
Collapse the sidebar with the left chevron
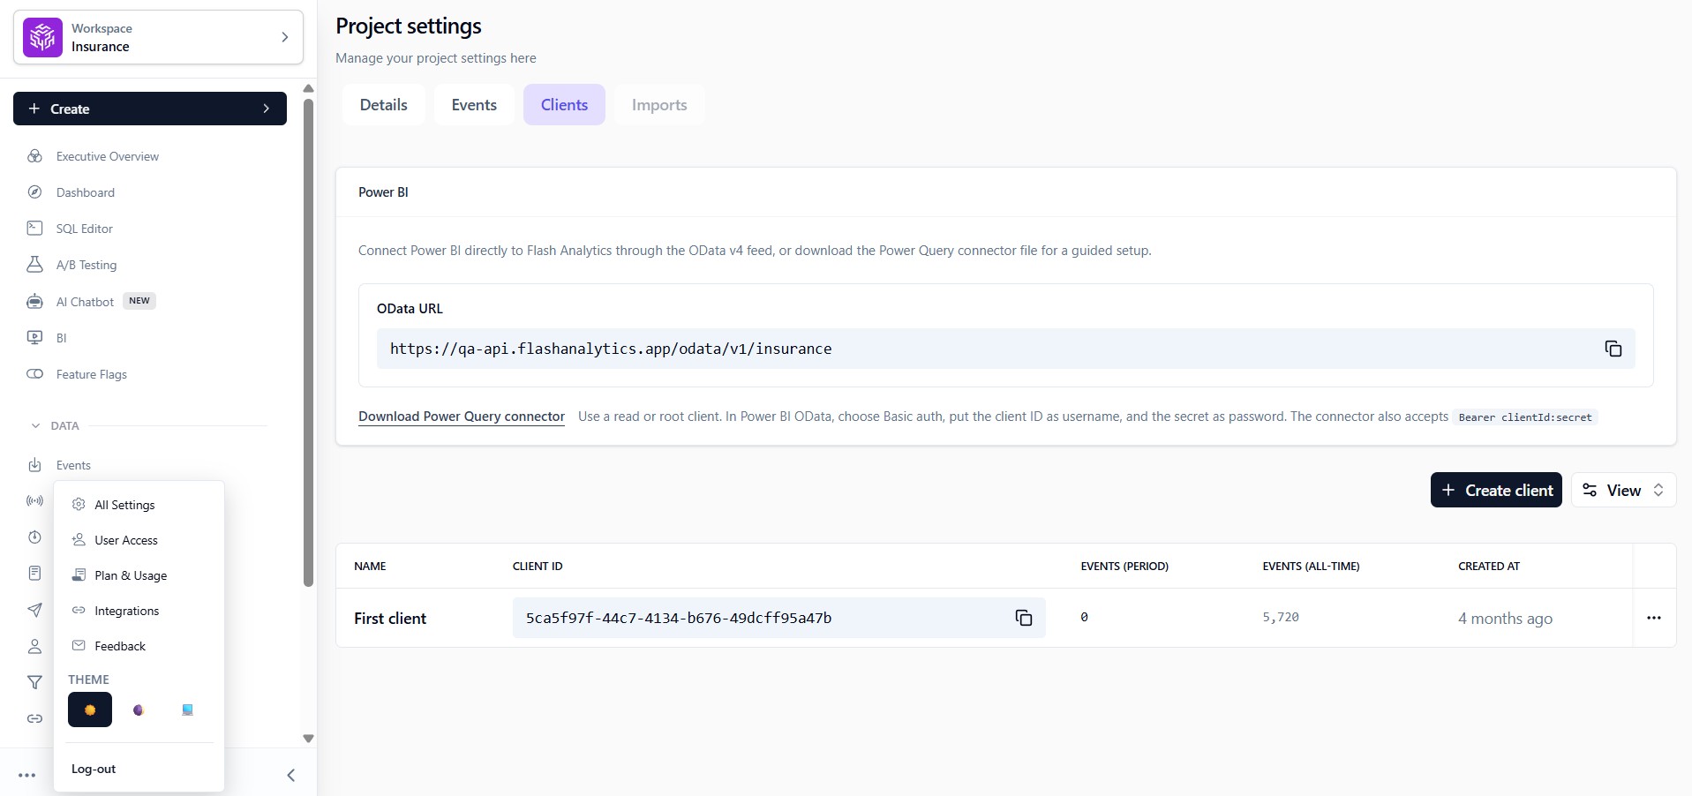point(290,776)
